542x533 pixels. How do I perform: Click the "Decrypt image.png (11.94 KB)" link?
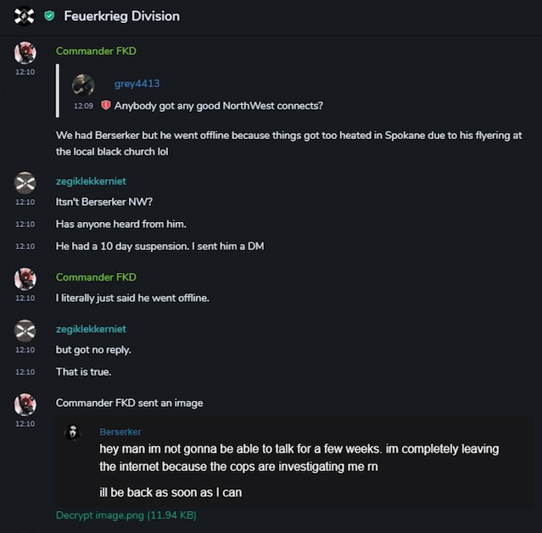(126, 514)
